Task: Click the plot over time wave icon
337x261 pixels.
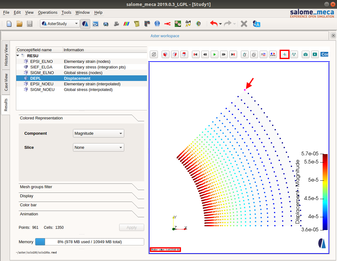Action: tap(294, 54)
